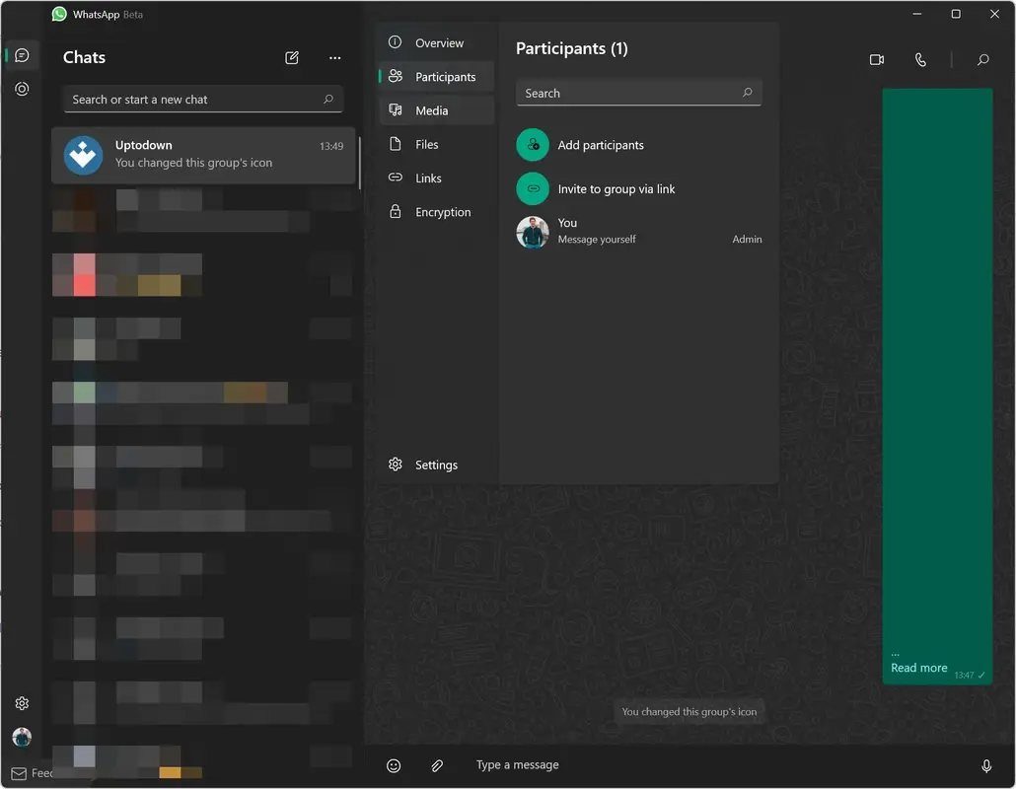The height and width of the screenshot is (789, 1016).
Task: Open the file attachment picker
Action: (x=437, y=765)
